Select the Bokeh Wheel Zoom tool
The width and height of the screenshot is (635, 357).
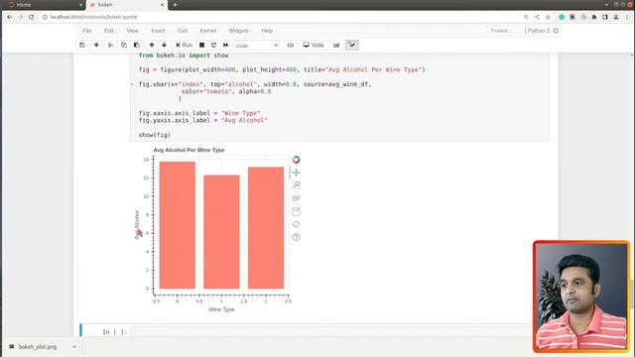click(x=296, y=198)
